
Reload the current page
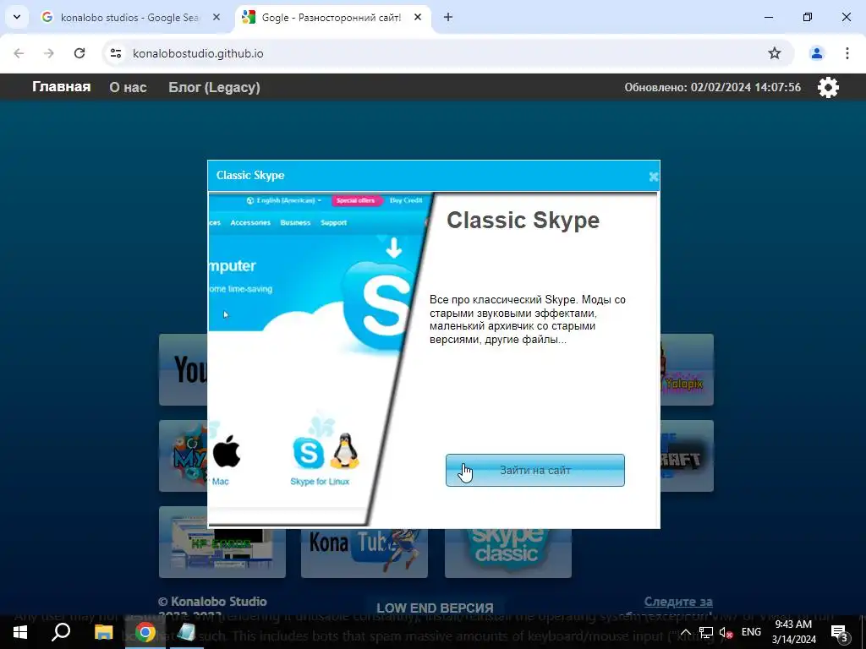79,53
